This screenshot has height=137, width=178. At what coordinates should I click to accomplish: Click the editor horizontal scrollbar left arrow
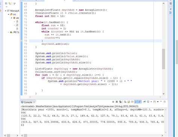[30, 97]
